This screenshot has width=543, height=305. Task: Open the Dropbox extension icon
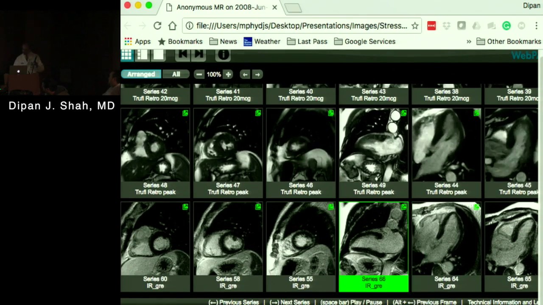point(446,26)
